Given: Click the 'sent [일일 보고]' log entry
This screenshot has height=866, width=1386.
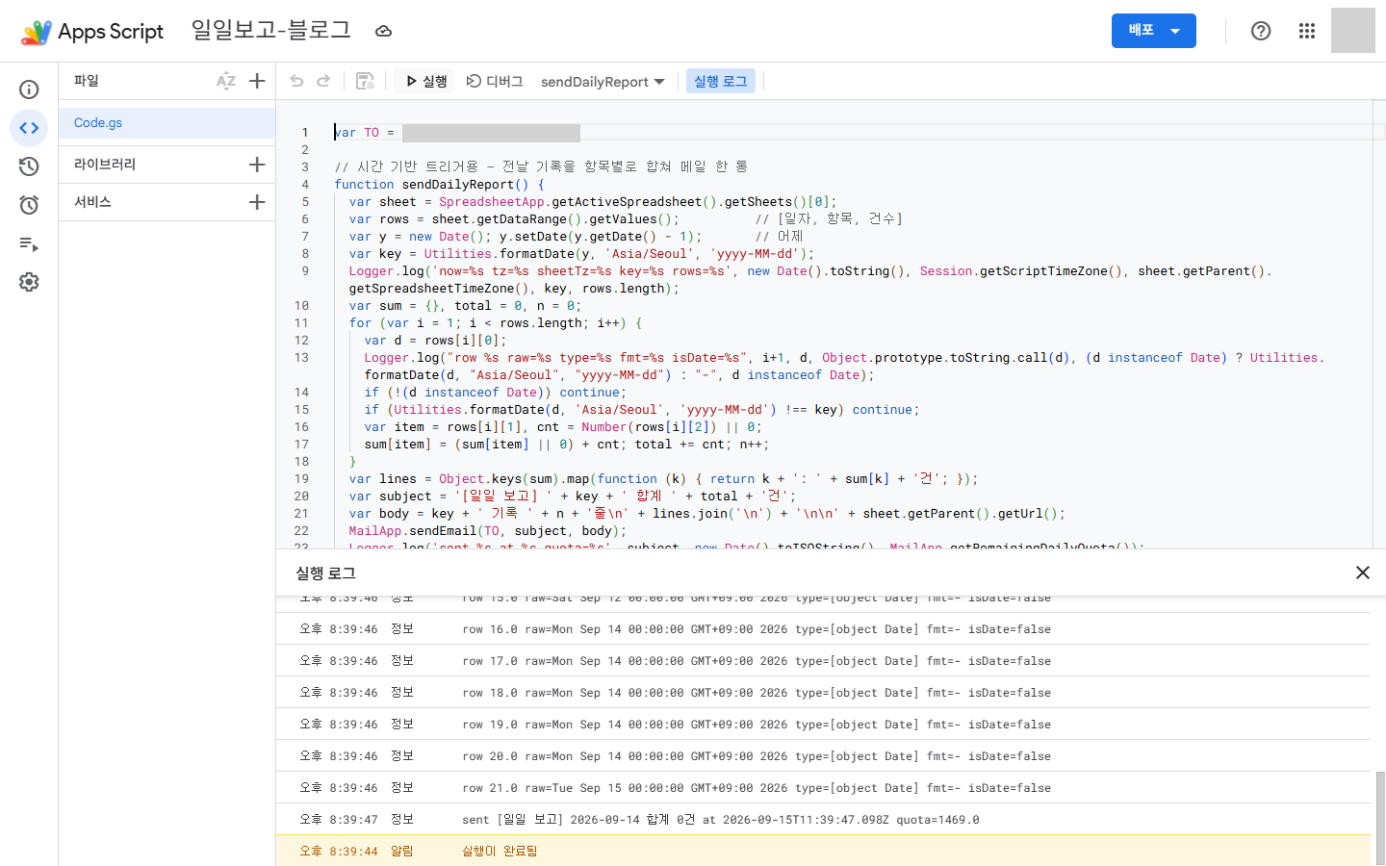Looking at the screenshot, I should coord(823,820).
